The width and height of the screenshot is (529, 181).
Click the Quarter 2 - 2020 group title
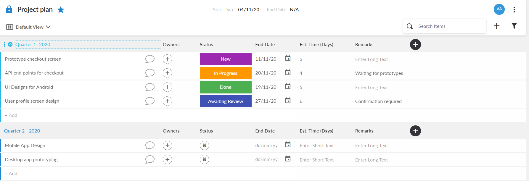click(22, 131)
